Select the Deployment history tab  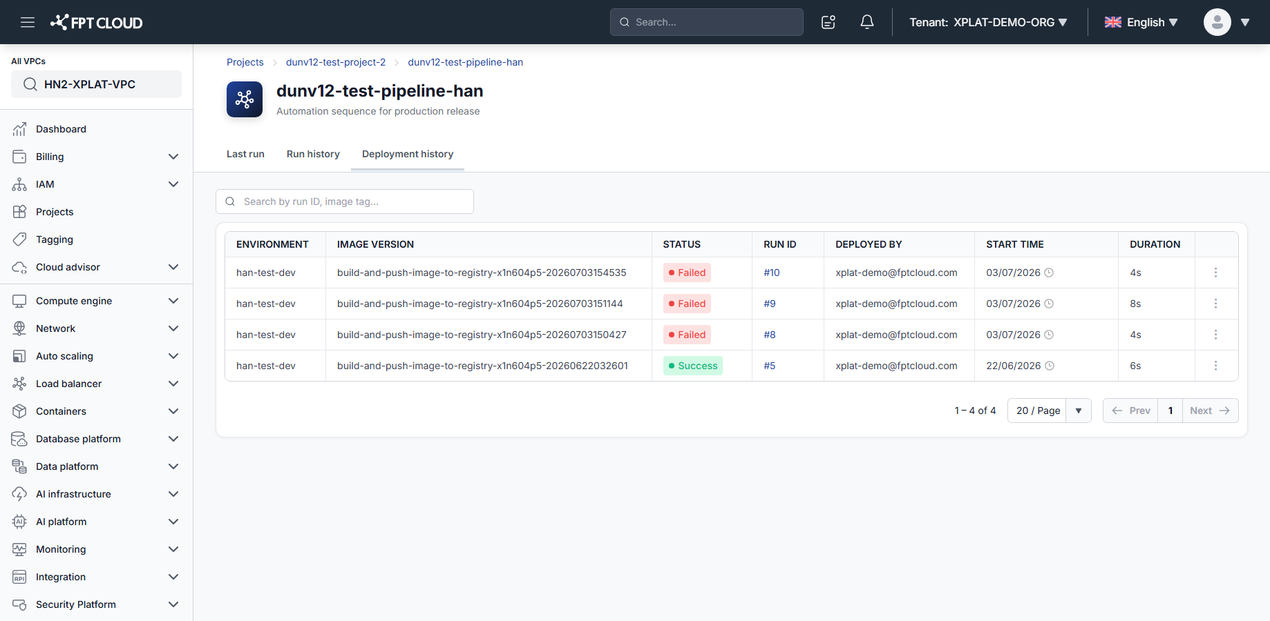(408, 154)
